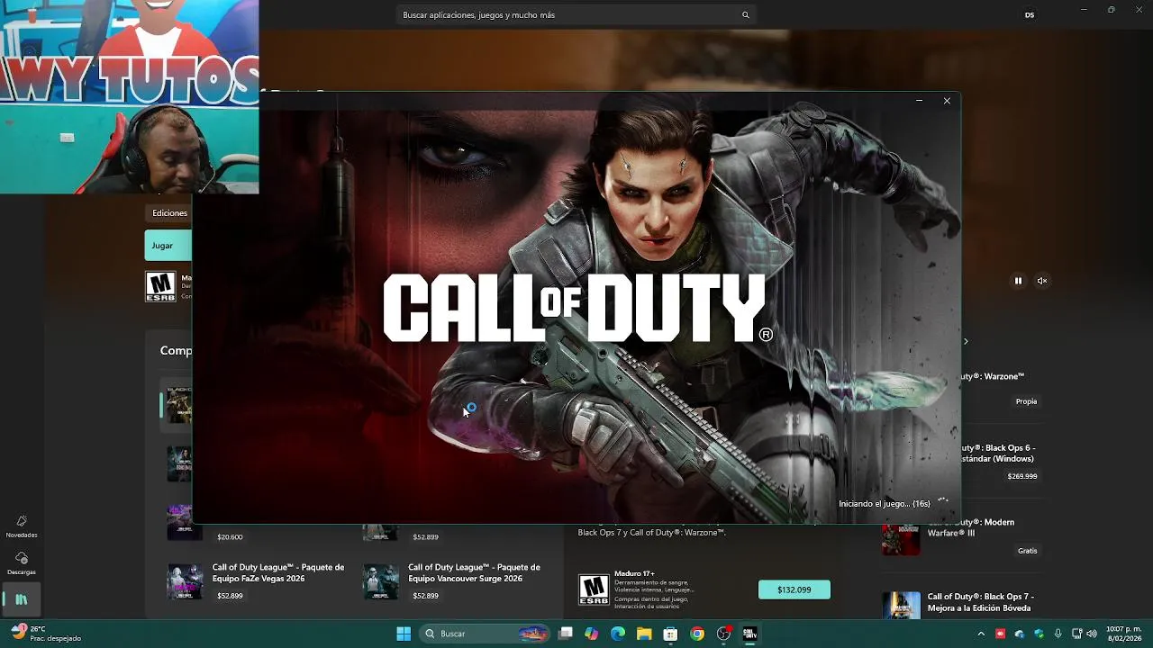Open the DS user profile avatar
This screenshot has height=648, width=1153.
click(x=1030, y=15)
